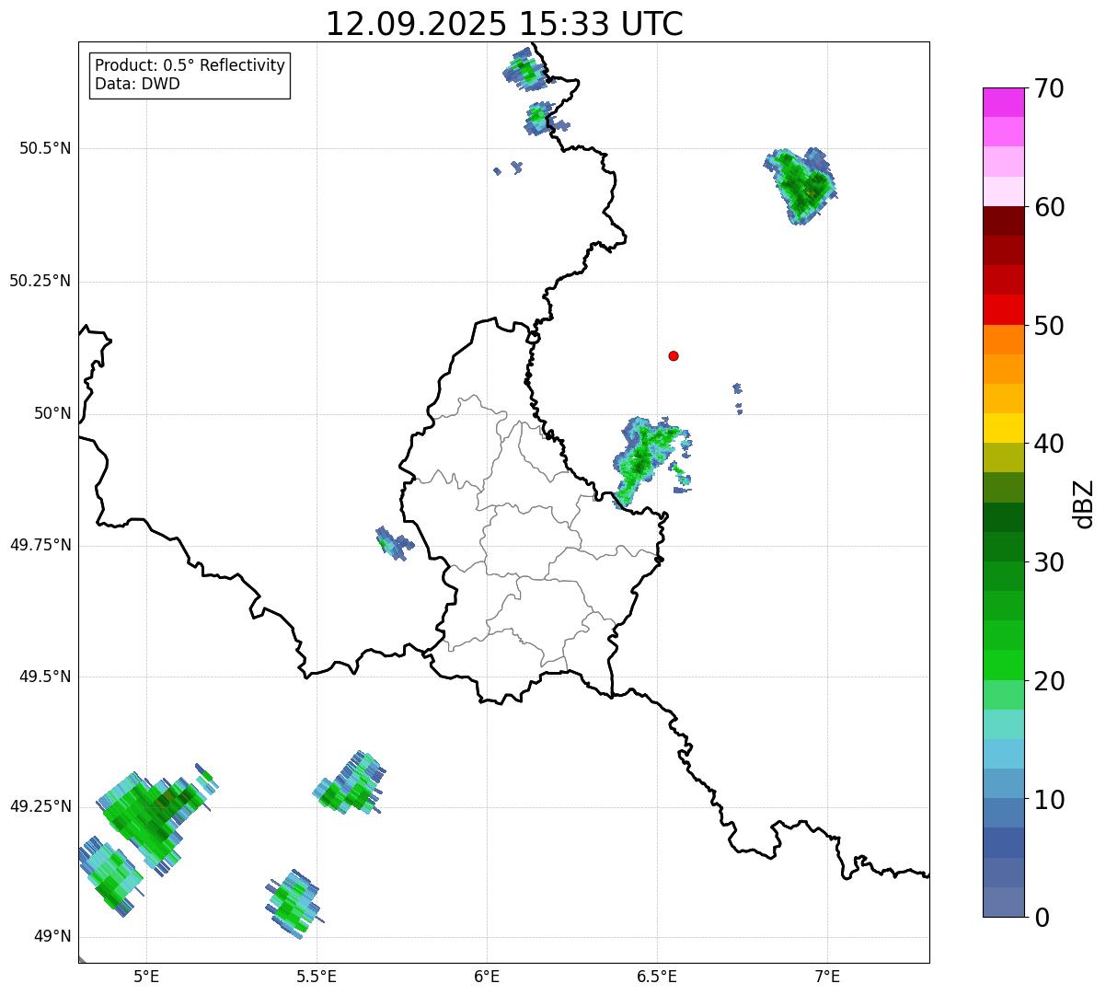1106x995 pixels.
Task: Click the 49.25°N latitude label
Action: coord(40,806)
